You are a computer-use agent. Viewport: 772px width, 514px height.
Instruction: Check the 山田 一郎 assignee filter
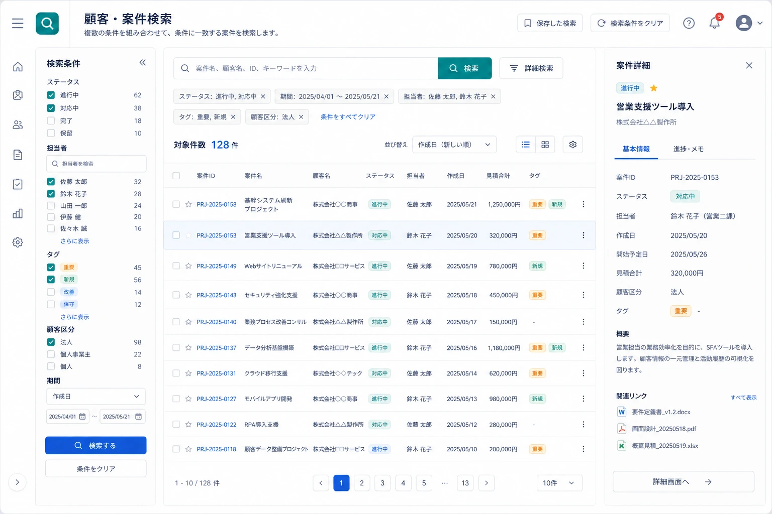51,205
